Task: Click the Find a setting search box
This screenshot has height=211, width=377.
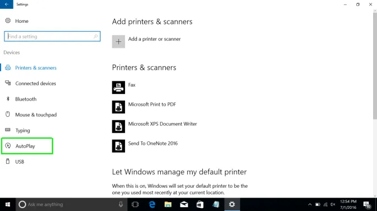Action: point(52,36)
